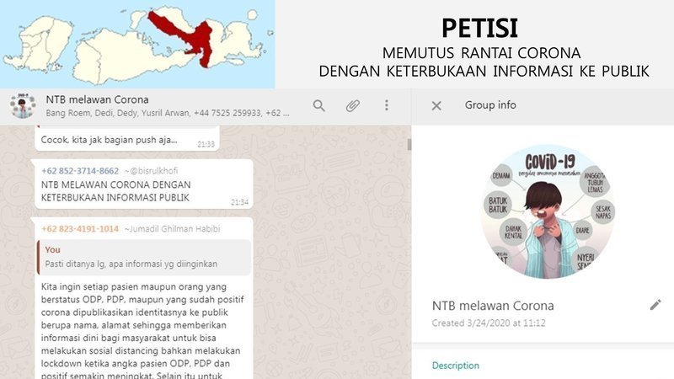
Task: Open contact +62 823-4191-1014
Action: coord(80,228)
